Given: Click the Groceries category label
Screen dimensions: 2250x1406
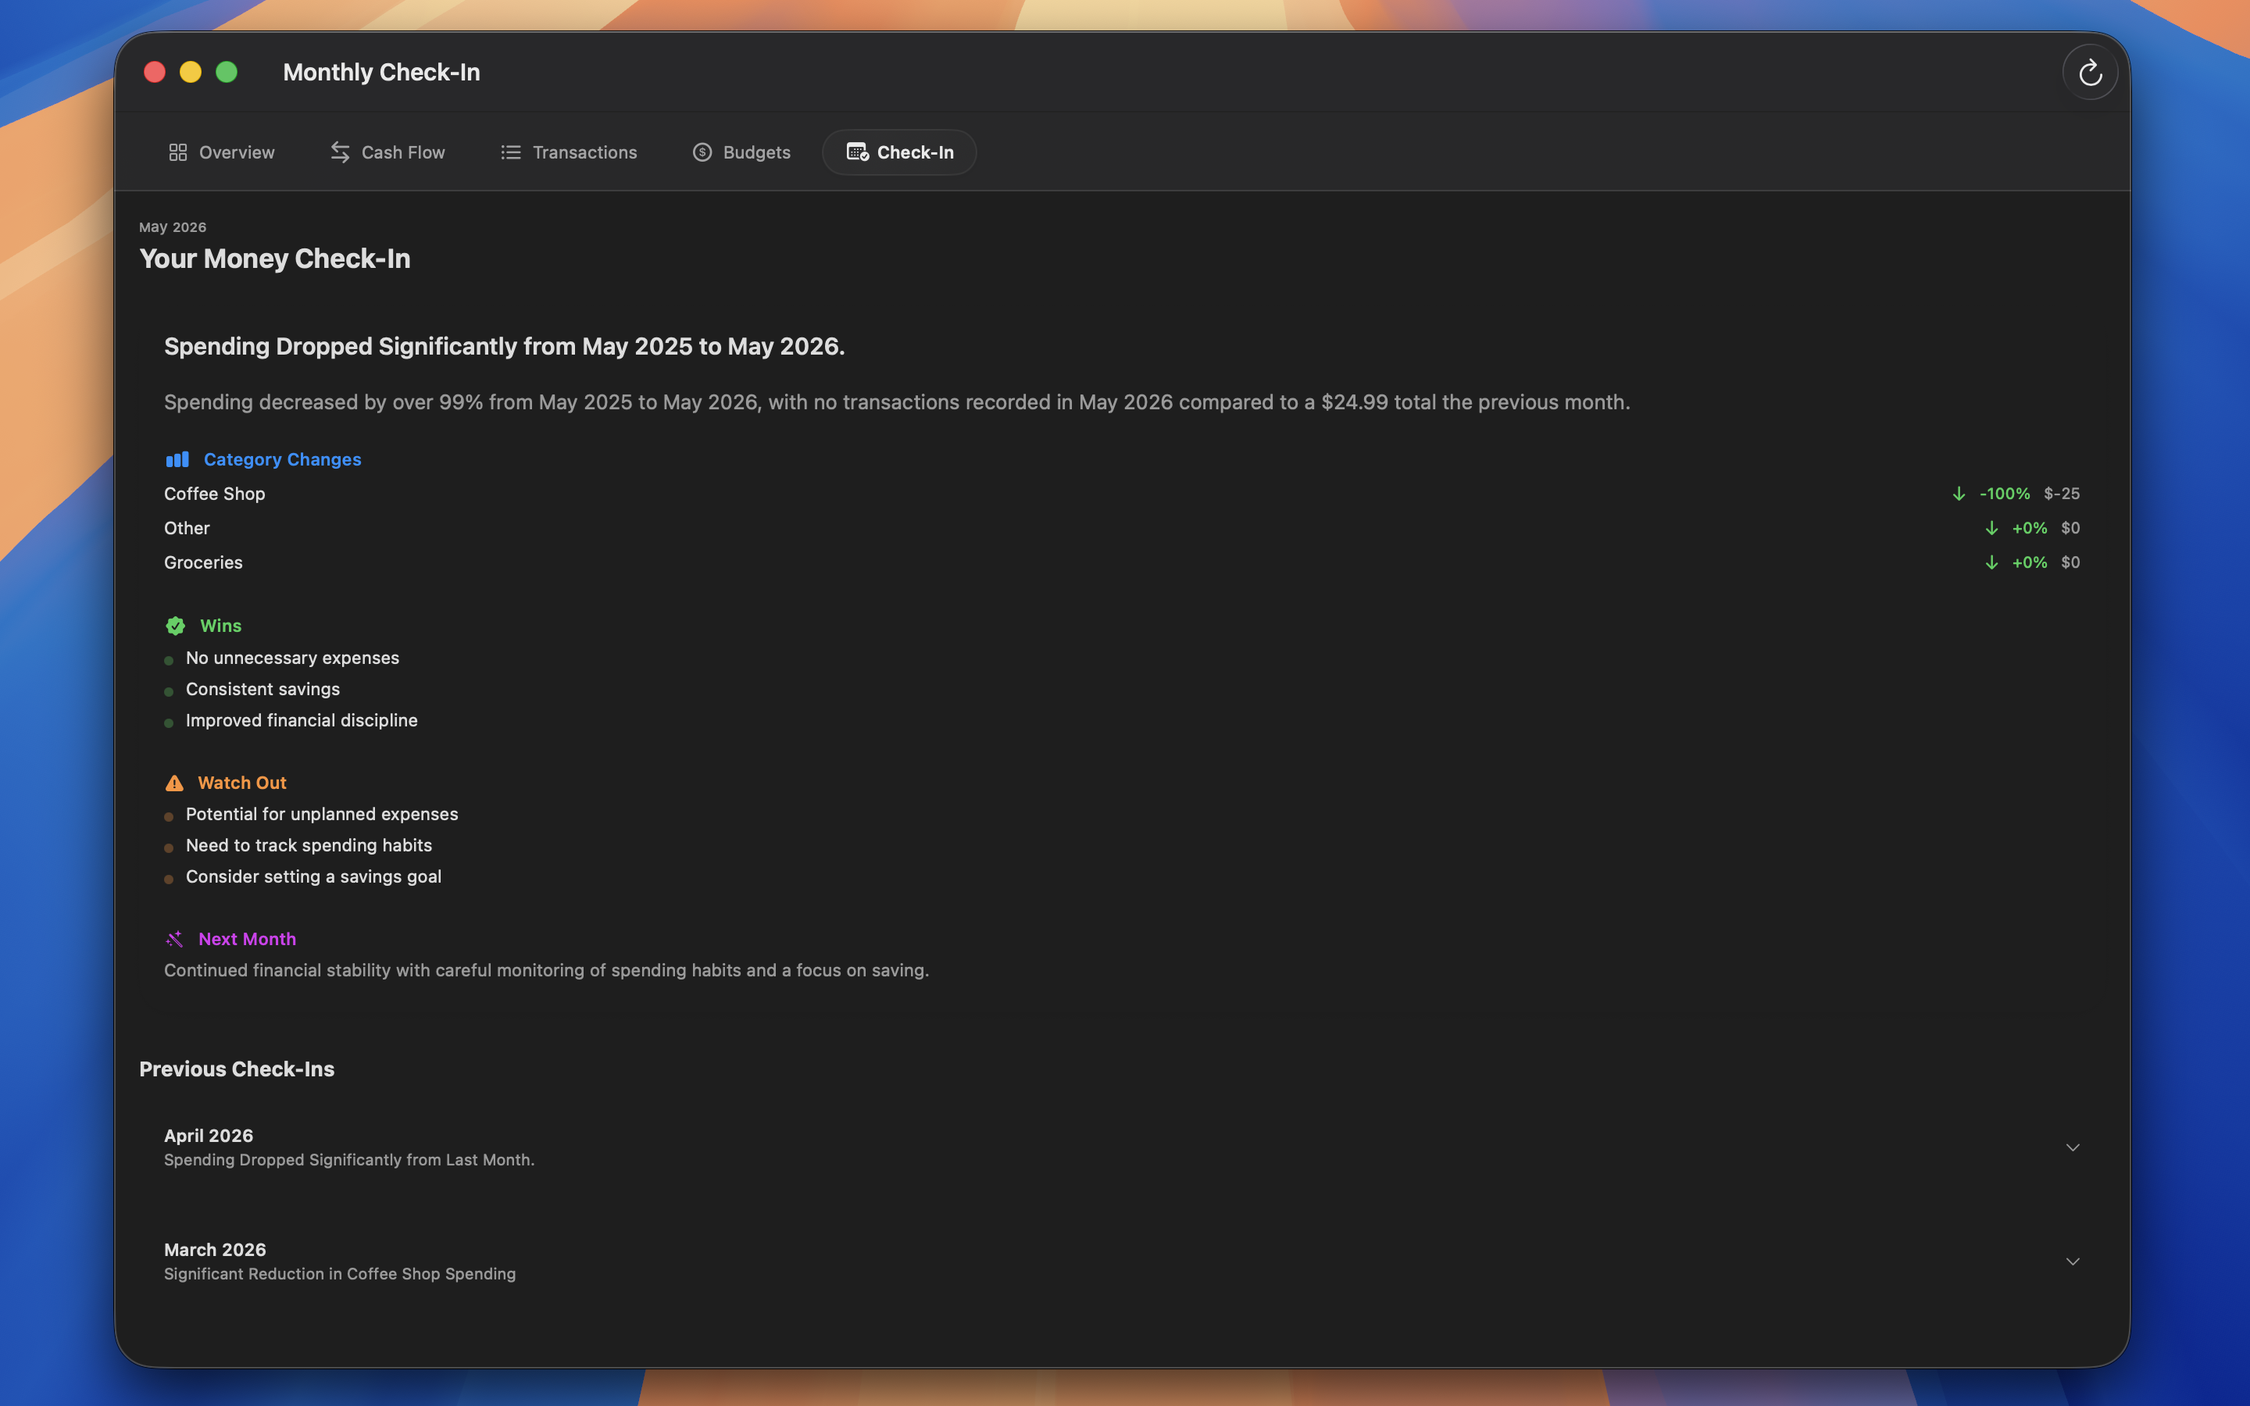Looking at the screenshot, I should pos(204,562).
